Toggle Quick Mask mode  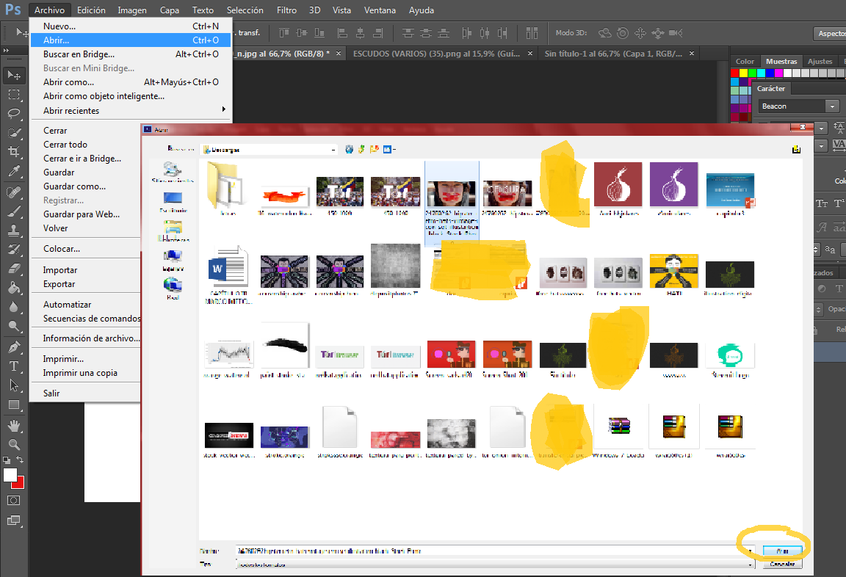tap(14, 501)
